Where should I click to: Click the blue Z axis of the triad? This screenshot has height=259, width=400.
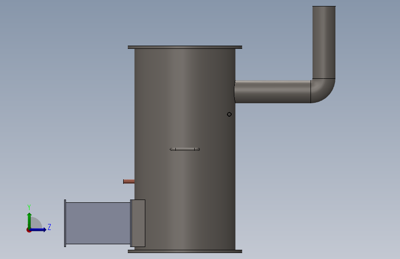(x=38, y=230)
